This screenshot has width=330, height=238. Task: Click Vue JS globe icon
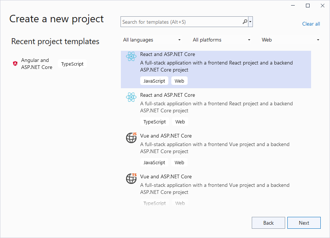pos(131,138)
